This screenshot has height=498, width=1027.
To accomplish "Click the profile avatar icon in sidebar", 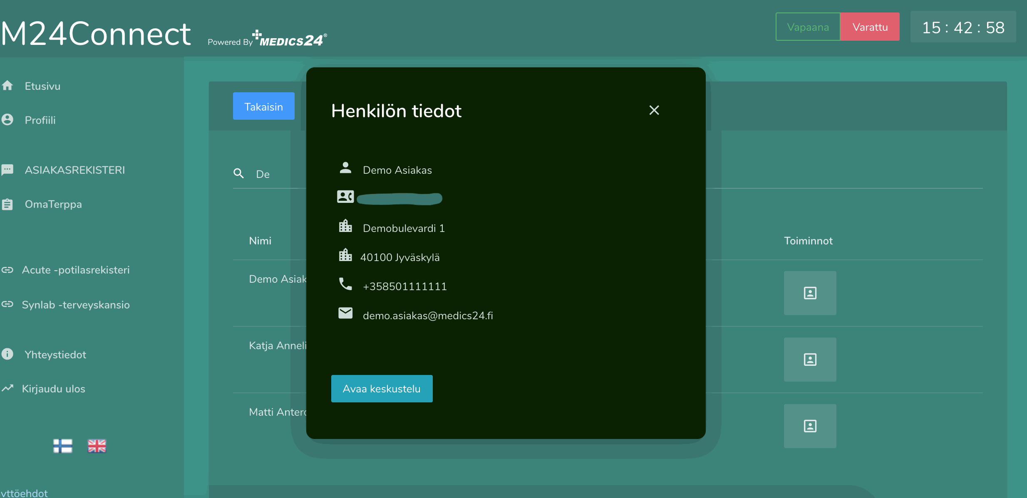I will (x=7, y=120).
